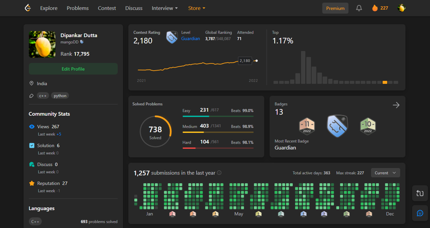Open the mango user avatar menu
Image resolution: width=430 pixels, height=228 pixels.
[x=402, y=8]
